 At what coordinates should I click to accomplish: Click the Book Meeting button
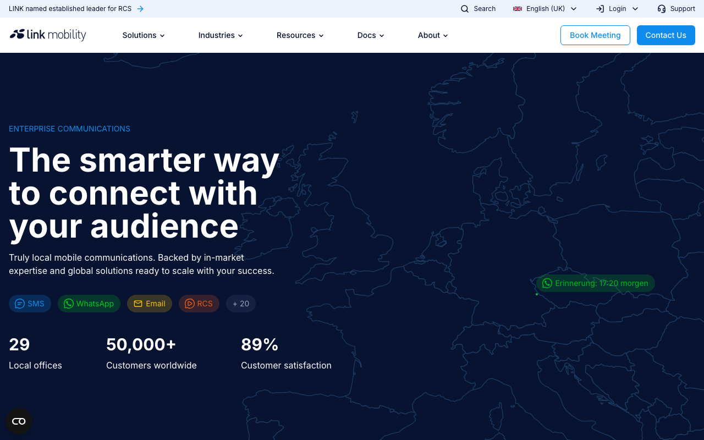click(595, 35)
